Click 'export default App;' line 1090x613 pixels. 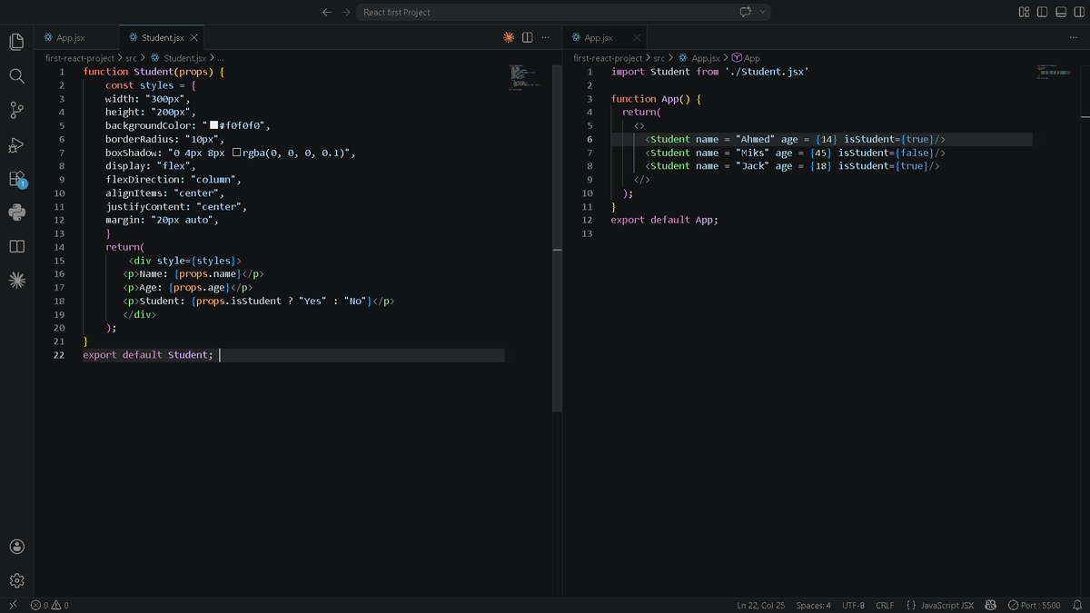click(x=665, y=220)
